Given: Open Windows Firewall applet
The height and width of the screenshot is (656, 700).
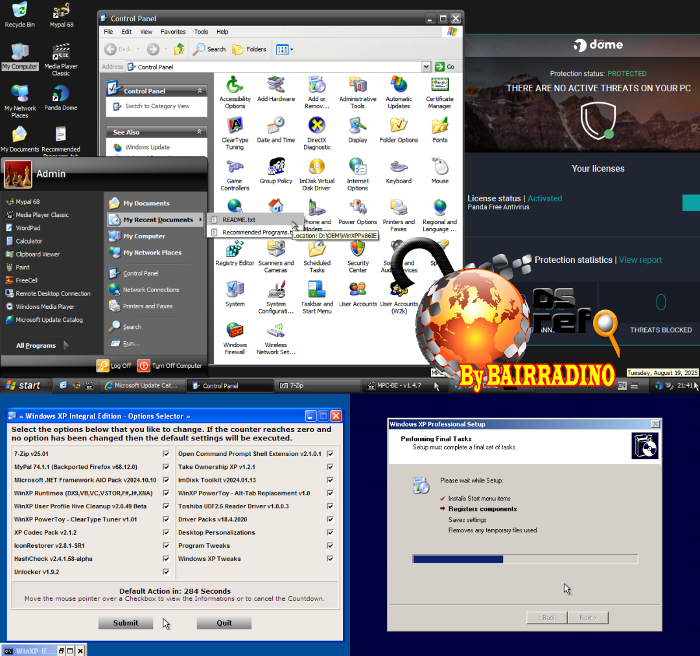Looking at the screenshot, I should point(235,339).
